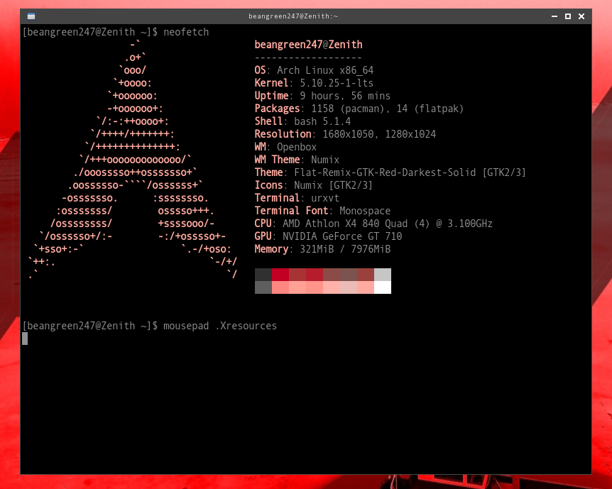The image size is (612, 489).
Task: Maximize the terminal window
Action: [568, 16]
